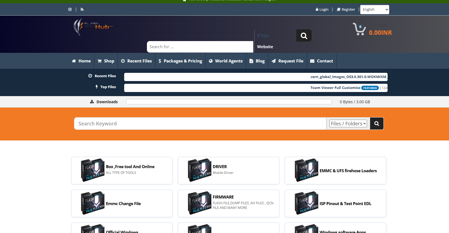The image size is (449, 233).
Task: Open Recent Files in navigation bar
Action: click(137, 61)
